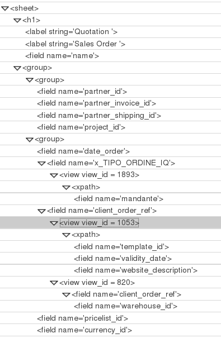Collapse the group containing date_order
The height and width of the screenshot is (338, 221).
29,140
